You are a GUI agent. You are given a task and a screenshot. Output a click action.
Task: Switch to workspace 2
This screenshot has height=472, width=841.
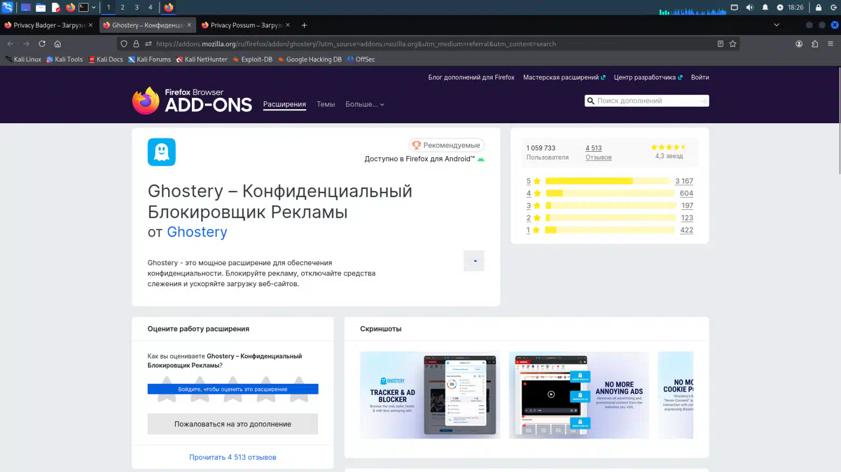122,8
